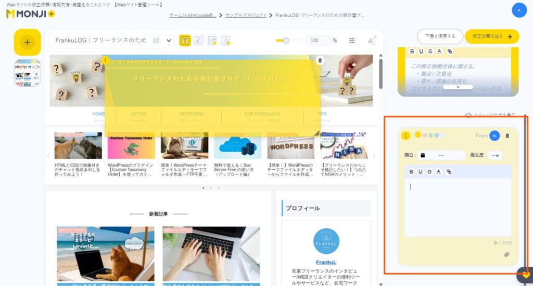Open the FrankuLOG page selector dropdown

(x=169, y=40)
